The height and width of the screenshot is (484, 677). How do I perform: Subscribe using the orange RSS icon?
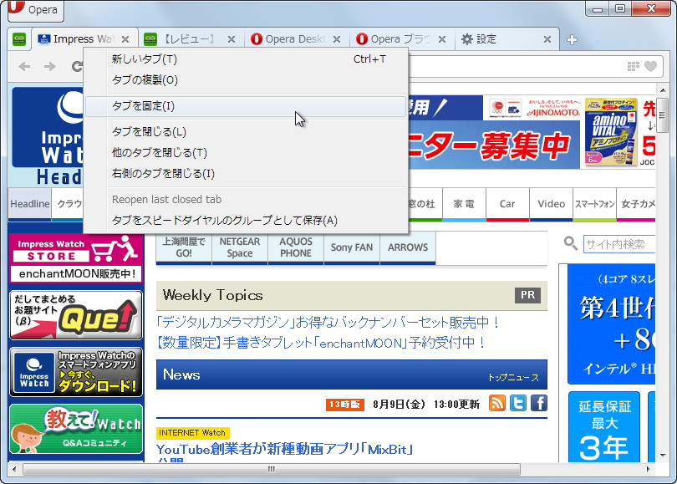[496, 402]
